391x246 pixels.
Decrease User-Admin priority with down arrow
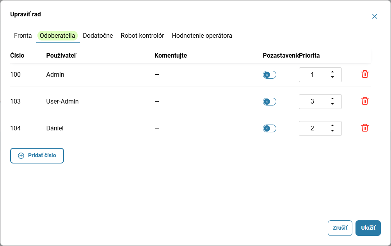[332, 104]
